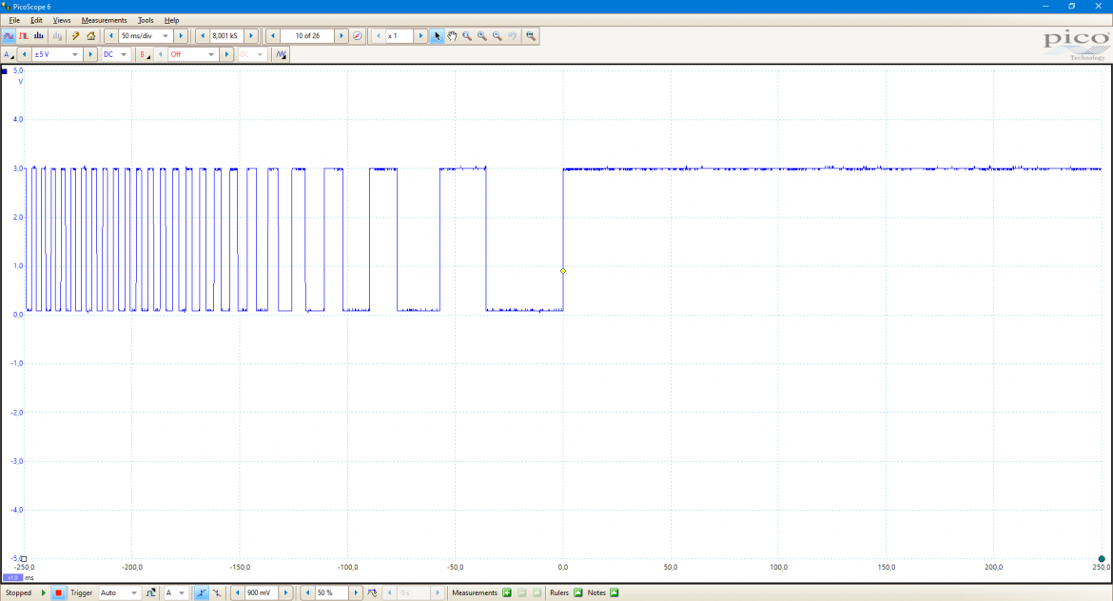Toggle falling edge trigger direction
The image size is (1113, 601).
tap(216, 592)
